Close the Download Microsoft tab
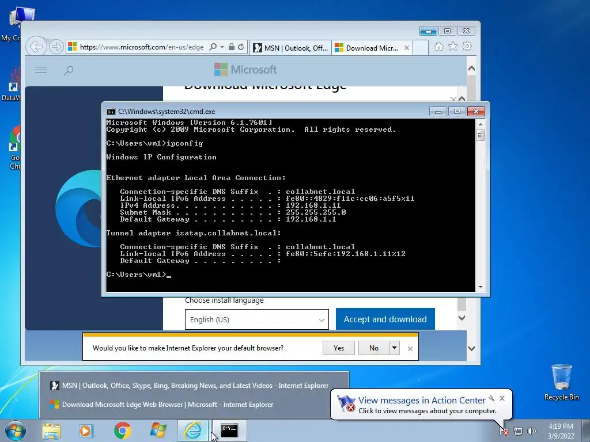 (407, 48)
